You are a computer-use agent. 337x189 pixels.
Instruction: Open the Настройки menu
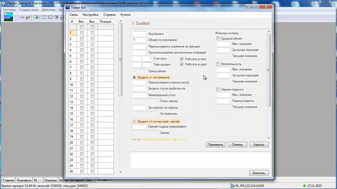tap(91, 15)
